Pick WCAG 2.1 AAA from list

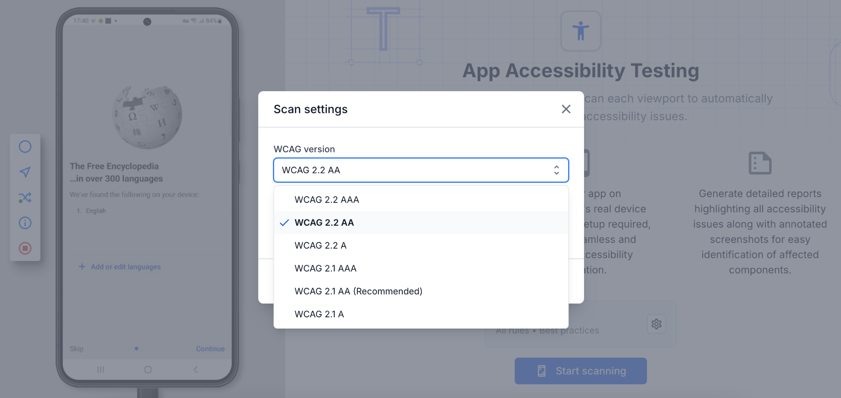coord(325,269)
